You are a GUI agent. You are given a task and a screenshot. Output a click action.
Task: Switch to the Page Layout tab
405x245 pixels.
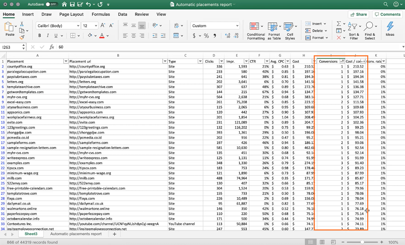[71, 14]
